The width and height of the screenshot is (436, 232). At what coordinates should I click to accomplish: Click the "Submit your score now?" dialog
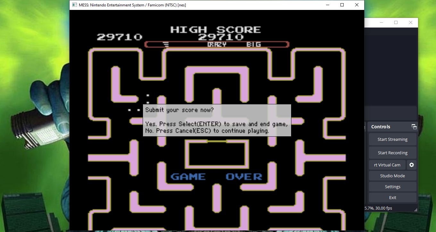pyautogui.click(x=217, y=120)
